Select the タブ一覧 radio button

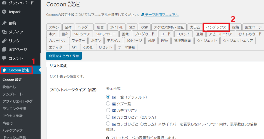coord(108,103)
